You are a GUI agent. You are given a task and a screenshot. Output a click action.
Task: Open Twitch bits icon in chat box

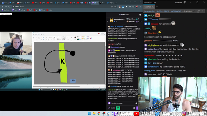coord(136,103)
